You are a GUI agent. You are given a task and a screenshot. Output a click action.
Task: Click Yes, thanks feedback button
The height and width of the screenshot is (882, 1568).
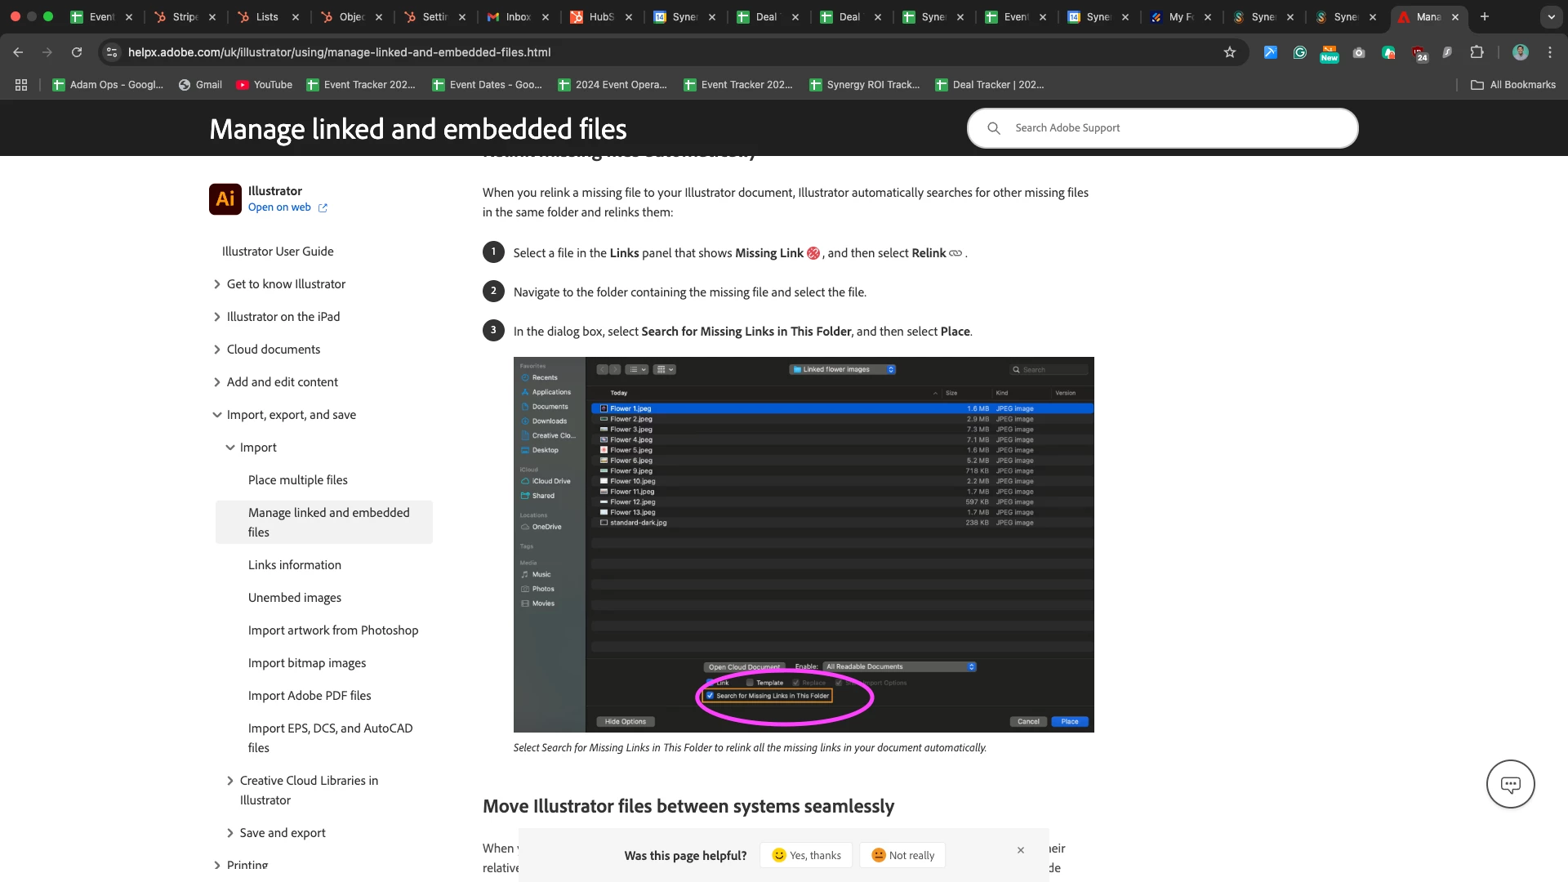click(x=806, y=855)
